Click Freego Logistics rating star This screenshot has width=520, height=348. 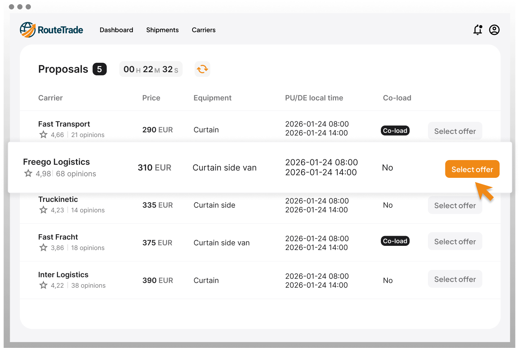click(28, 173)
